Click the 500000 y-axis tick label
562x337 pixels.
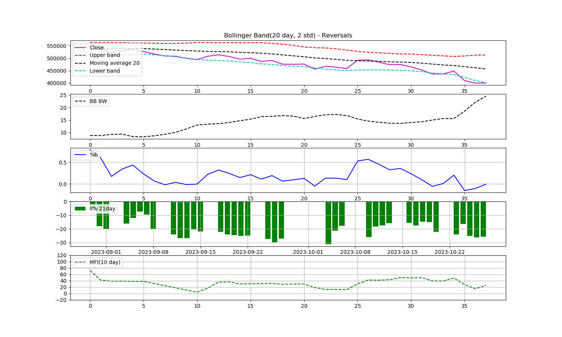click(x=56, y=58)
